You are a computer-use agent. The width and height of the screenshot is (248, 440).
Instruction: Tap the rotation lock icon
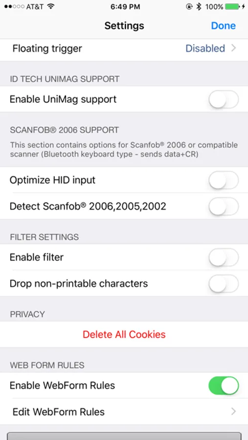189,6
